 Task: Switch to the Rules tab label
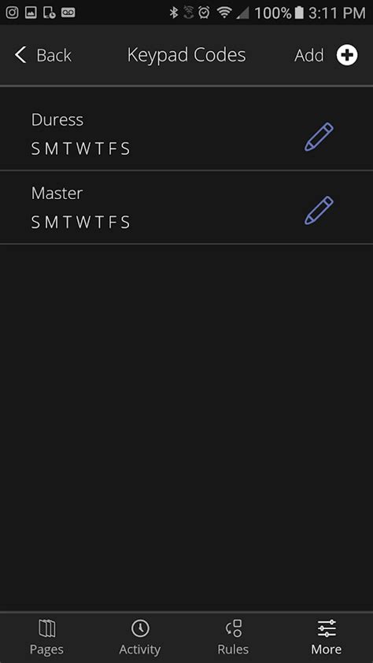pyautogui.click(x=233, y=649)
